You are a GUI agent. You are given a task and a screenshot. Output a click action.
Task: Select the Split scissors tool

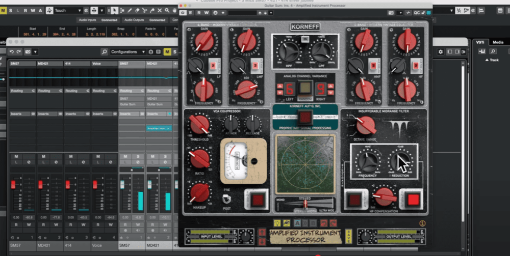144,10
